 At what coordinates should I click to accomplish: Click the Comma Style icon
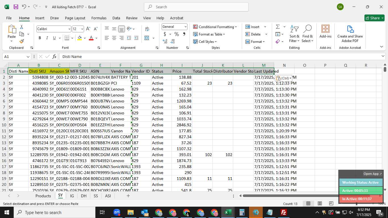184,34
